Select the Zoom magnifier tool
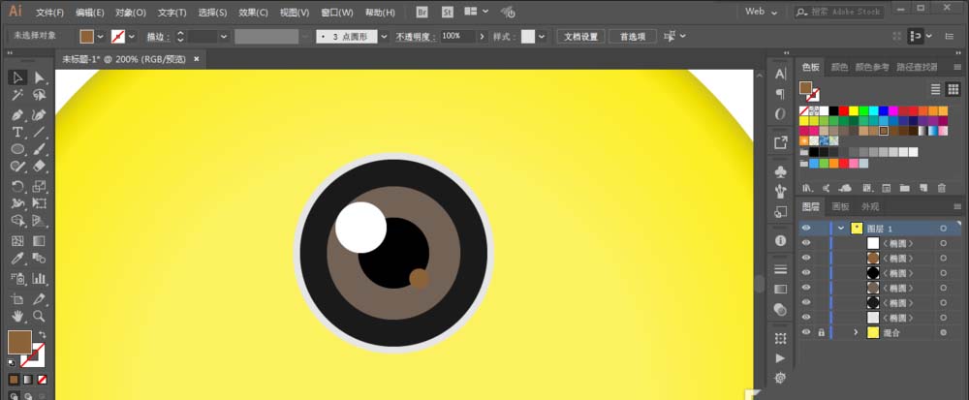The width and height of the screenshot is (969, 400). point(40,316)
